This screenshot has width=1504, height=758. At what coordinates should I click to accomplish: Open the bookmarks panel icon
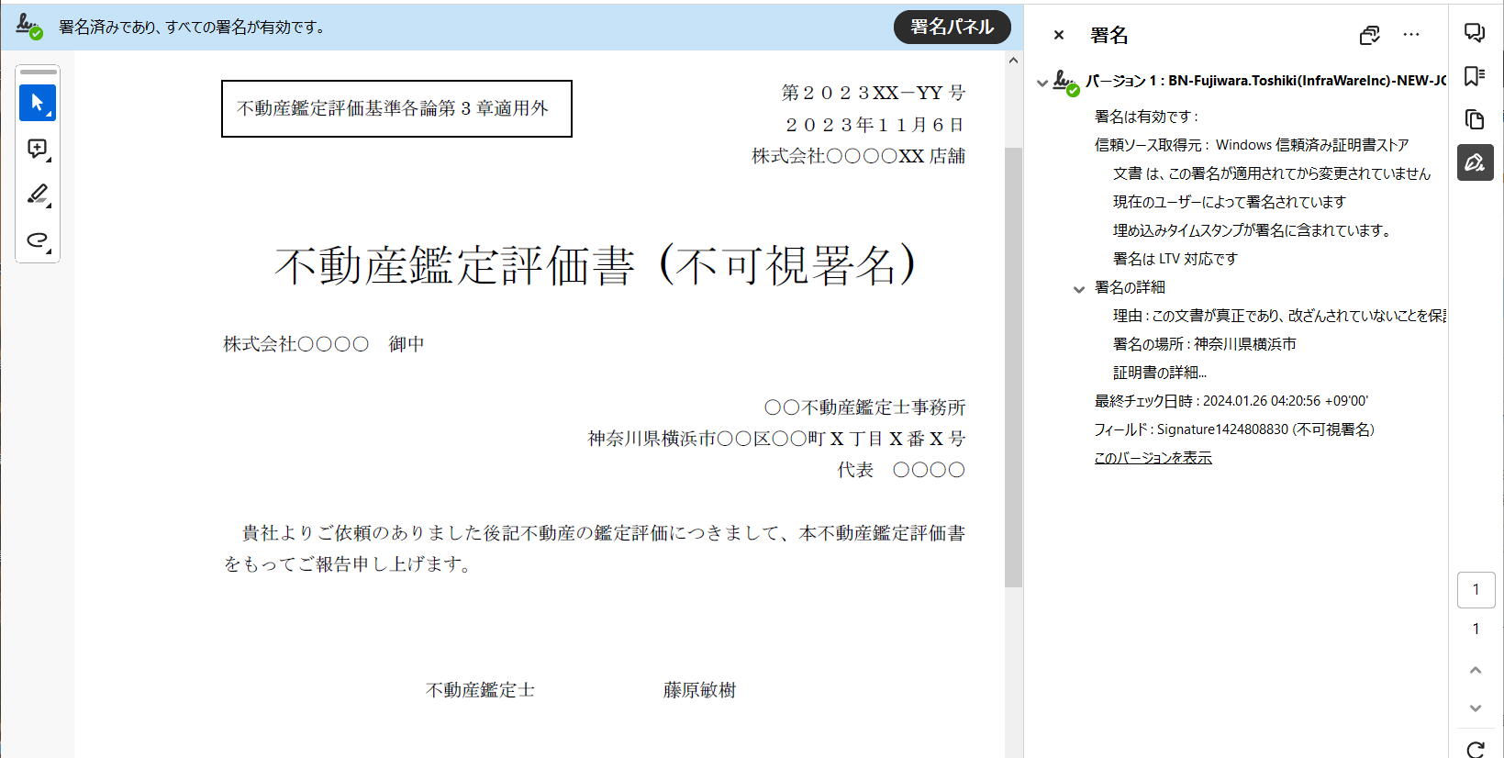pos(1475,76)
